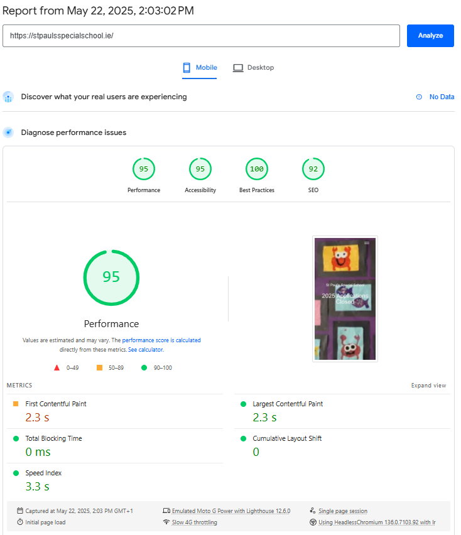Click the URL input field
This screenshot has height=535, width=461.
[x=201, y=36]
